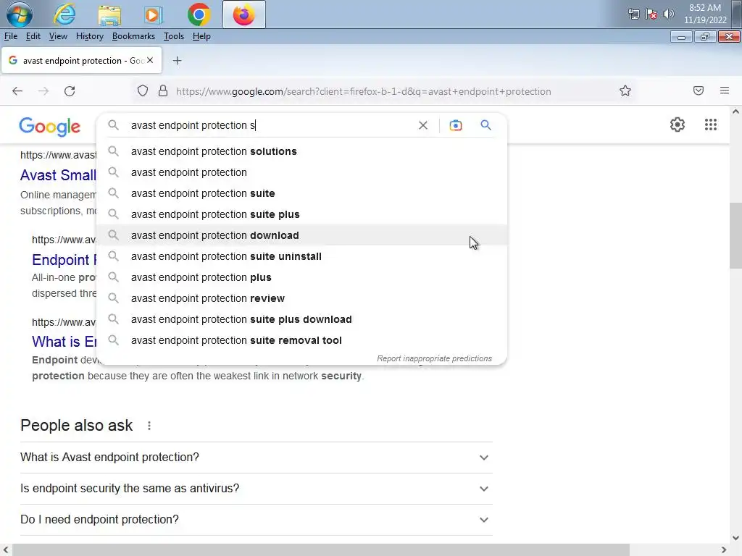Screen dimensions: 742x556
Task: Launch Internet Explorer from the taskbar
Action: (64, 14)
